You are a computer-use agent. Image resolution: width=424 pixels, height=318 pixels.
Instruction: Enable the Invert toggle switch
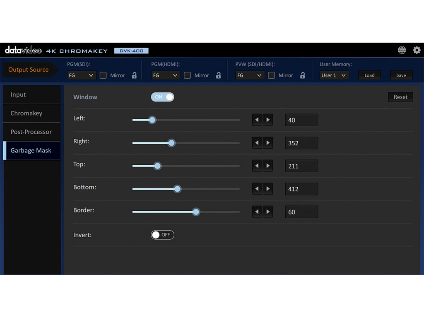pyautogui.click(x=162, y=235)
